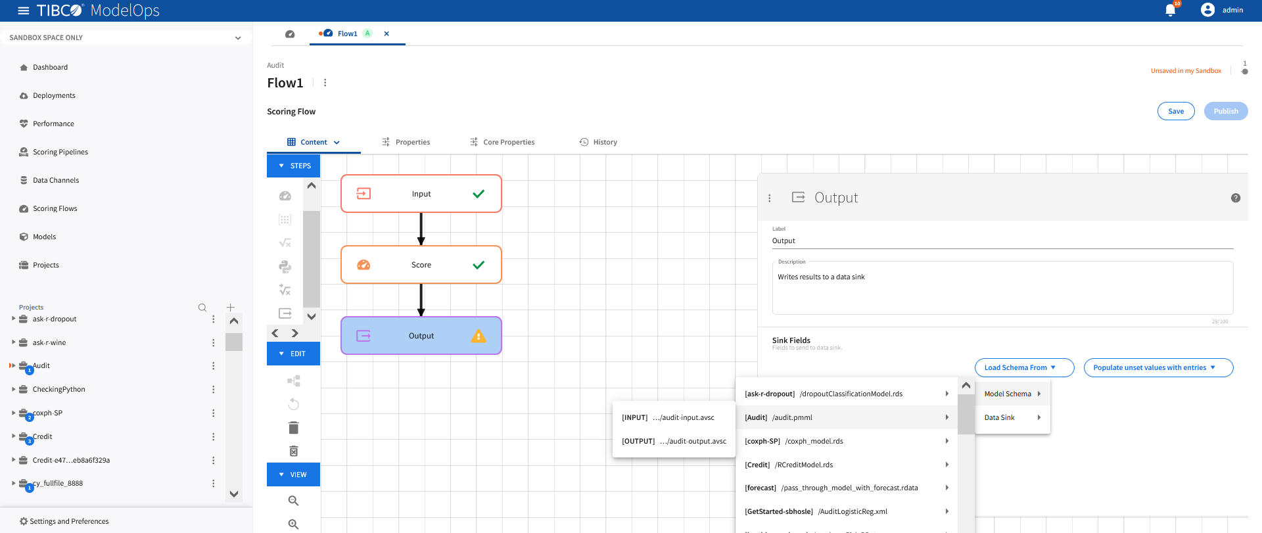This screenshot has width=1262, height=533.
Task: Select the Input node on canvas
Action: coord(421,194)
